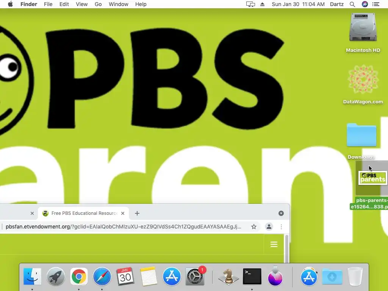Select Free PBS Educational Resources tab

(84, 213)
